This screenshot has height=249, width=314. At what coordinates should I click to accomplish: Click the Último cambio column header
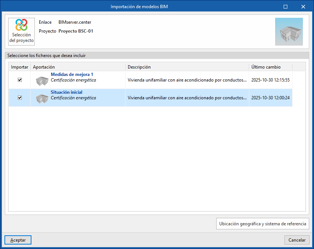click(271, 67)
